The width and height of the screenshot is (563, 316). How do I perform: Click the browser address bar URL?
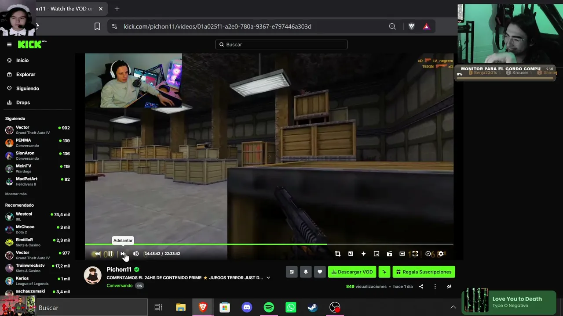(218, 27)
